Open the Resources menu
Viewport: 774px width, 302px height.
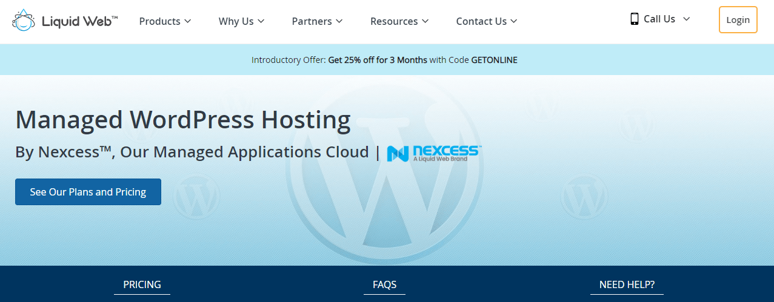(399, 21)
